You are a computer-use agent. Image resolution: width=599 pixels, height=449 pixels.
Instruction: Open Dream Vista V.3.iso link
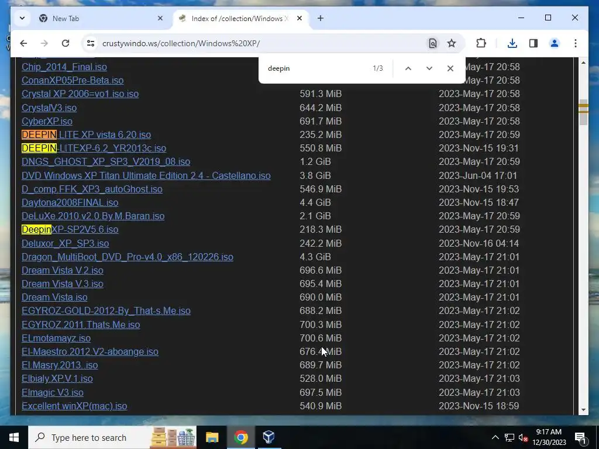point(63,284)
